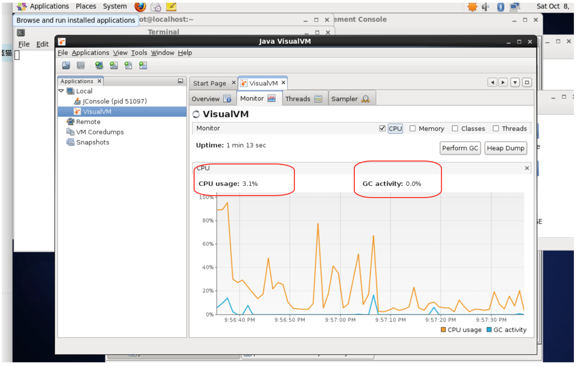Click the Load Snapshot toolbar icon

(x=66, y=66)
